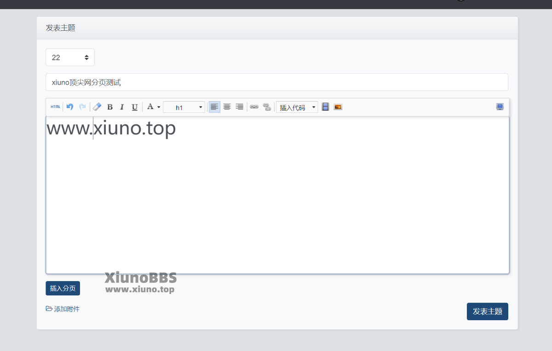Insert an image into the post
Viewport: 552px width, 351px height.
(x=338, y=107)
